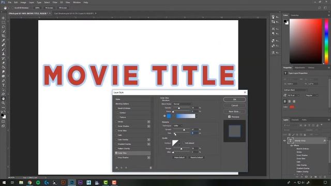Enable the Inner Glow checkbox
Image resolution: width=331 pixels, height=186 pixels.
coord(116,131)
